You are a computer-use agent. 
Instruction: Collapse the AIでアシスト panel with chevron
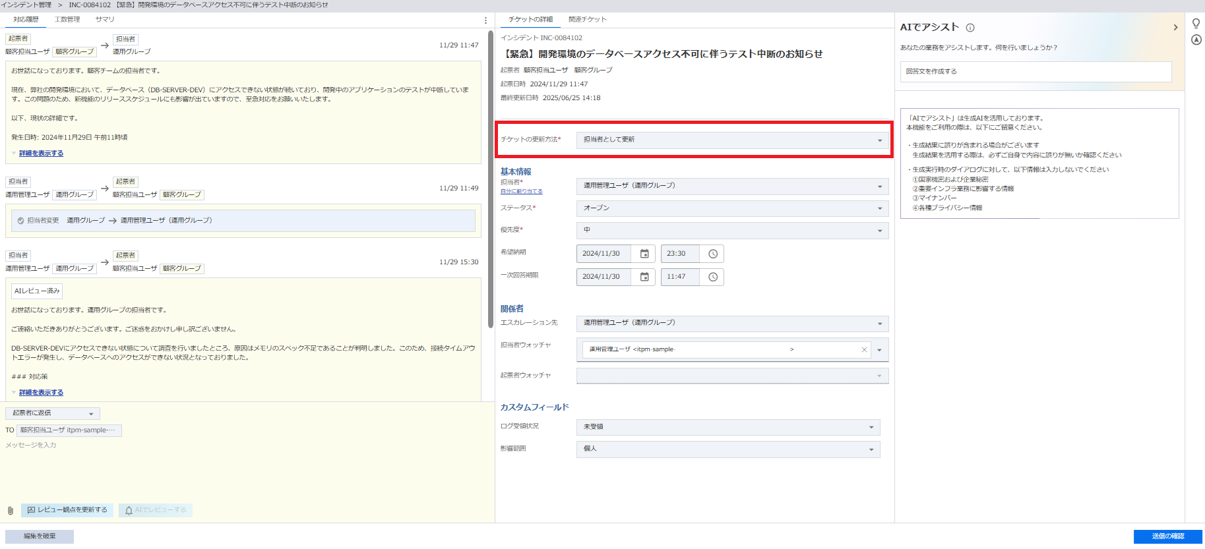(x=1175, y=28)
